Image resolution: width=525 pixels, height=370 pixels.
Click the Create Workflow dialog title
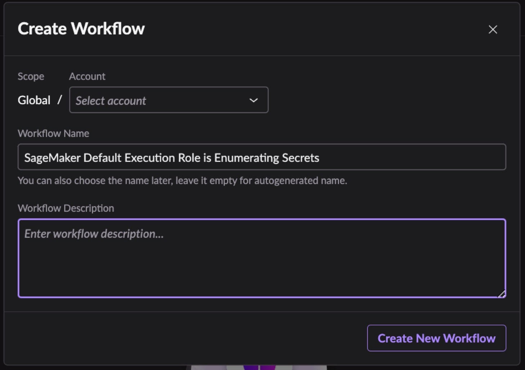click(81, 29)
